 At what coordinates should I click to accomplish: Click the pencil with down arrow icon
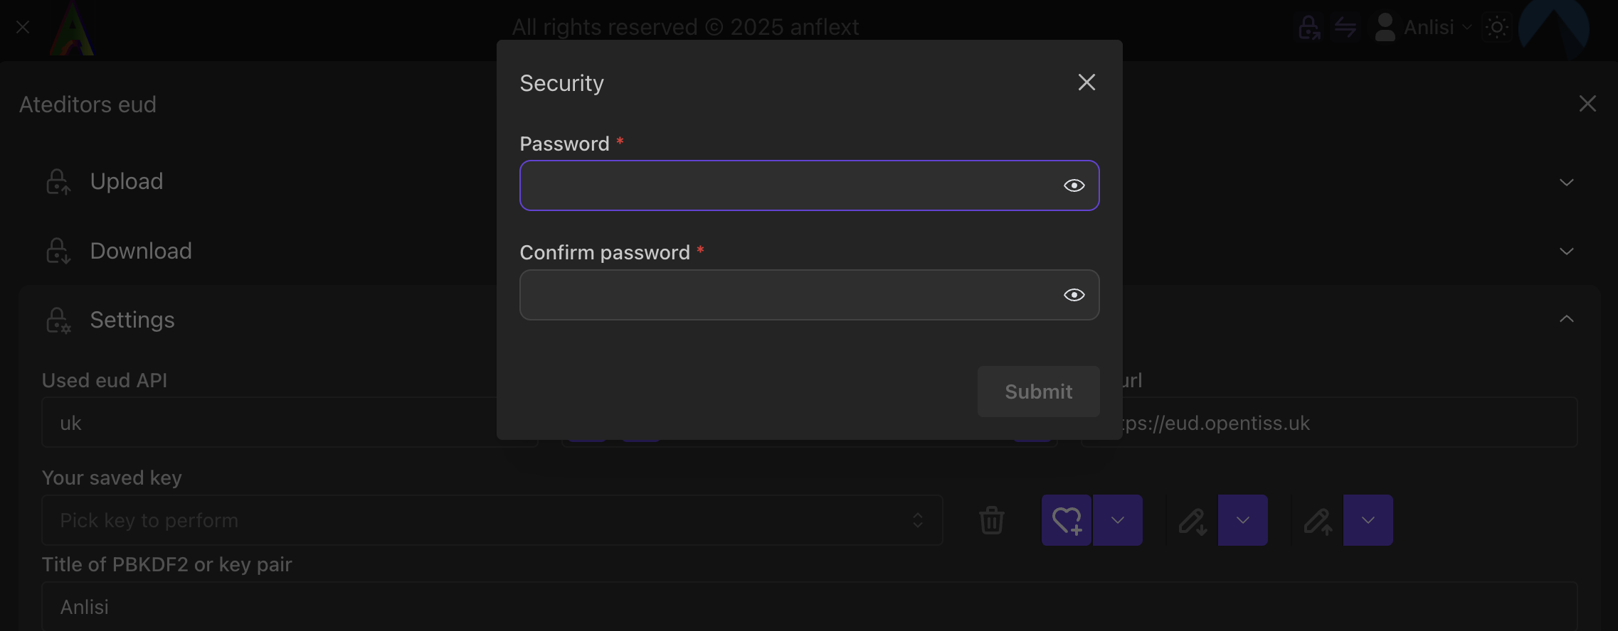point(1193,521)
